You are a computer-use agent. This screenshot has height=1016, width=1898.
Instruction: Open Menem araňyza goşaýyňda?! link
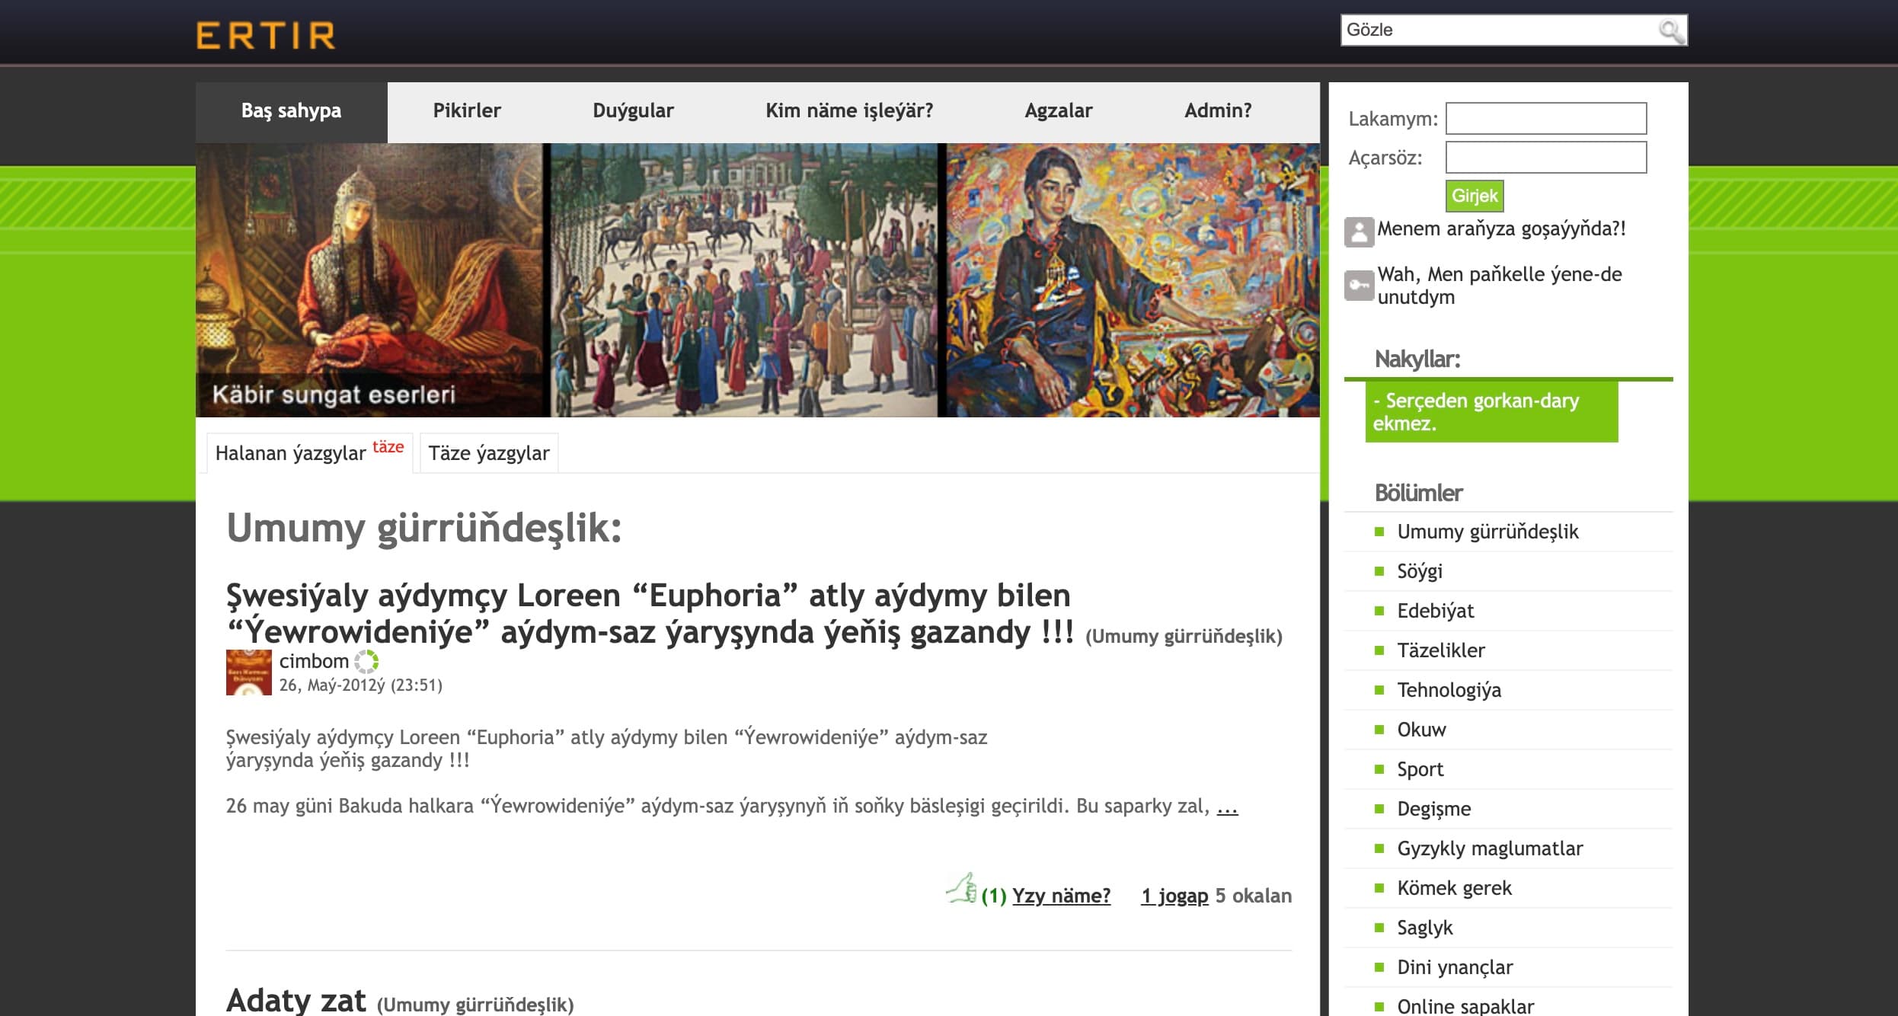[1501, 229]
